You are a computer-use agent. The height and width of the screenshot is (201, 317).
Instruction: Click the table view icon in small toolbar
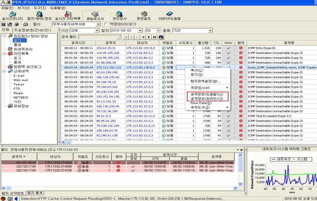[4, 24]
